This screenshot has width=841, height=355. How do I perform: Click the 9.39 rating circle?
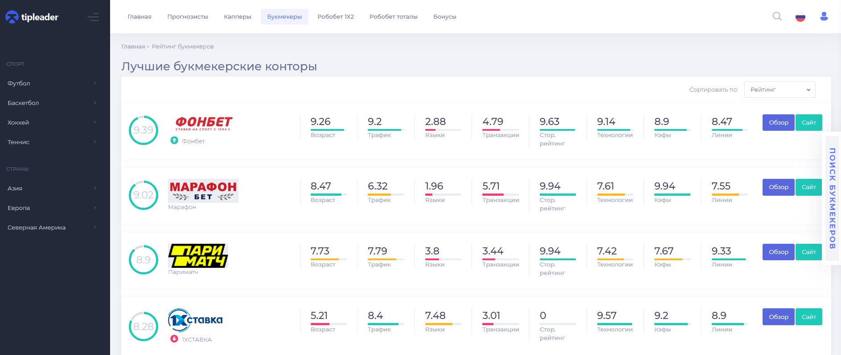pyautogui.click(x=144, y=130)
